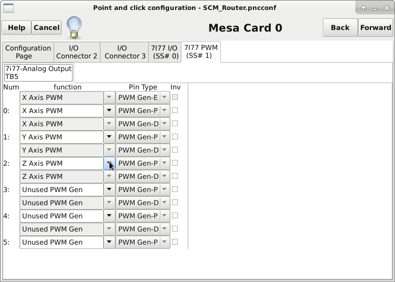Click the lightbulb hint icon
The image size is (395, 282).
point(74,27)
